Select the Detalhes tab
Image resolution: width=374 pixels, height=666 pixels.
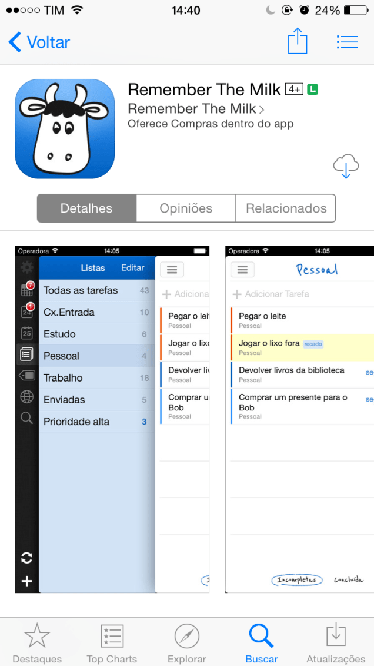pos(86,208)
